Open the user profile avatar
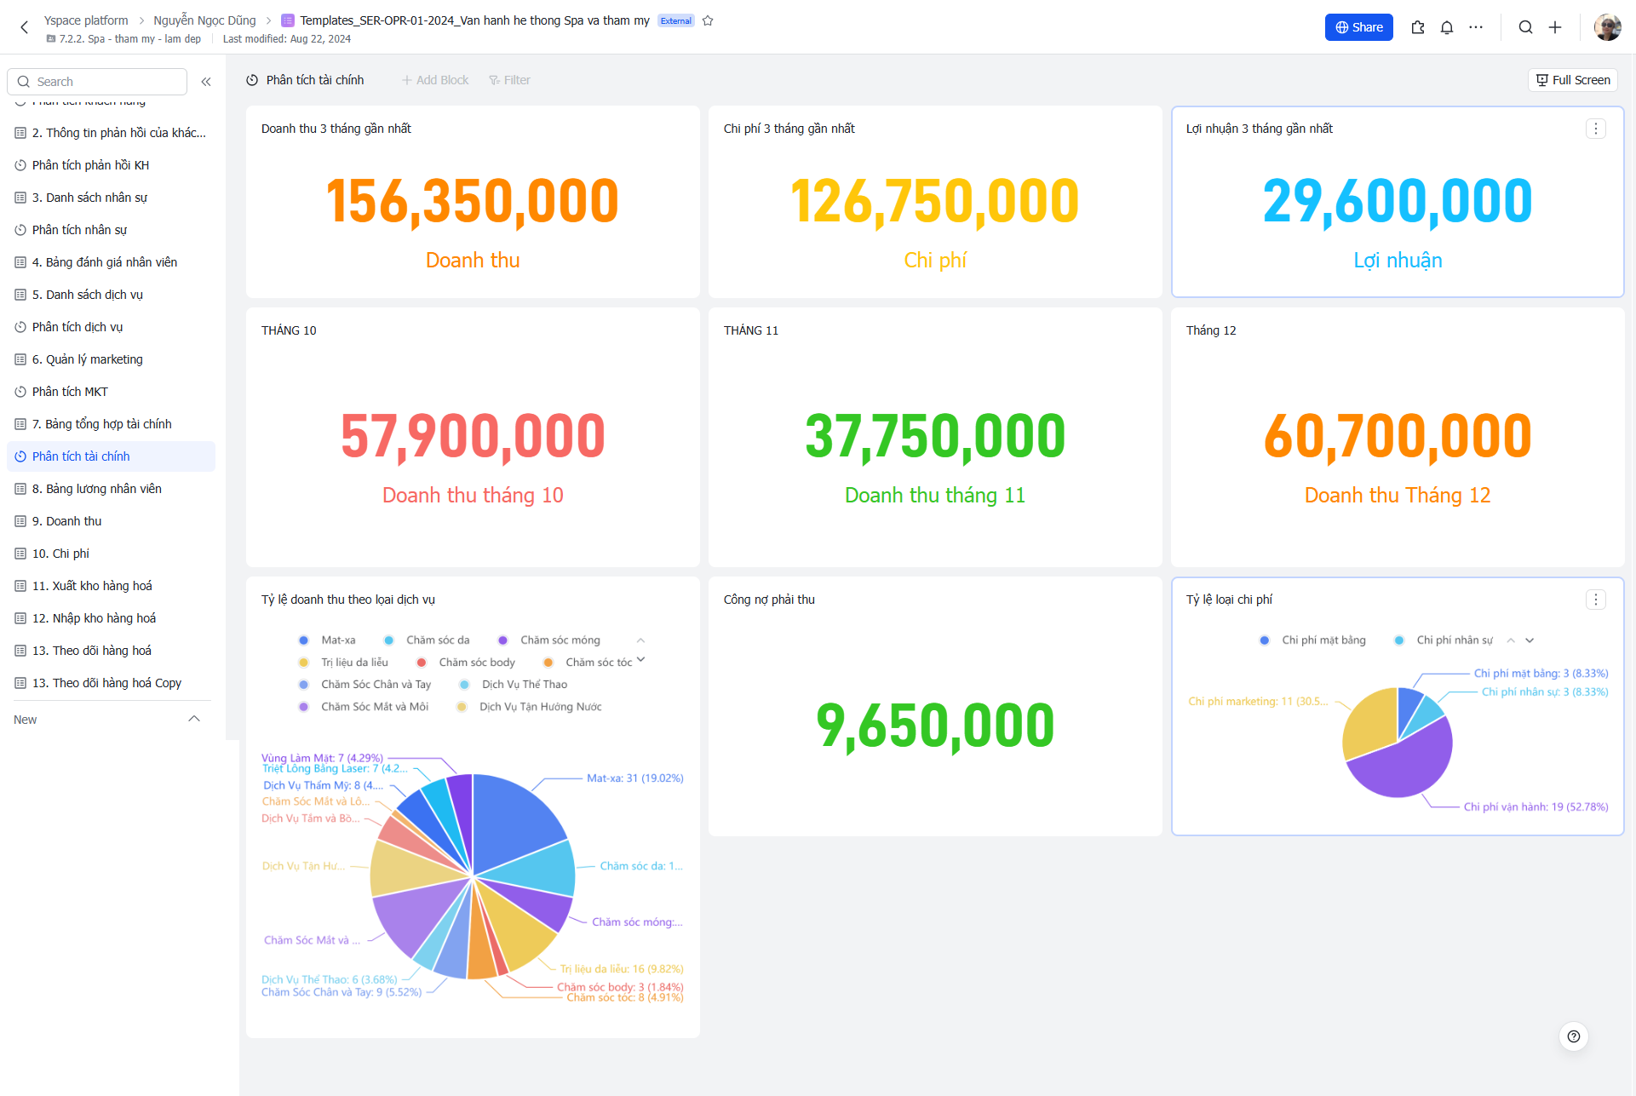 (1608, 27)
